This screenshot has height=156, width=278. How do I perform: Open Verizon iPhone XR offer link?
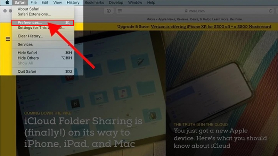211,27
